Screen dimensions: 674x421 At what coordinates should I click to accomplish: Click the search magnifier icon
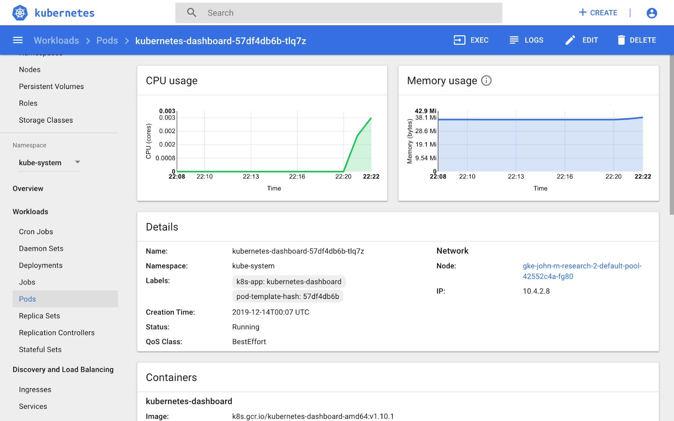click(192, 12)
